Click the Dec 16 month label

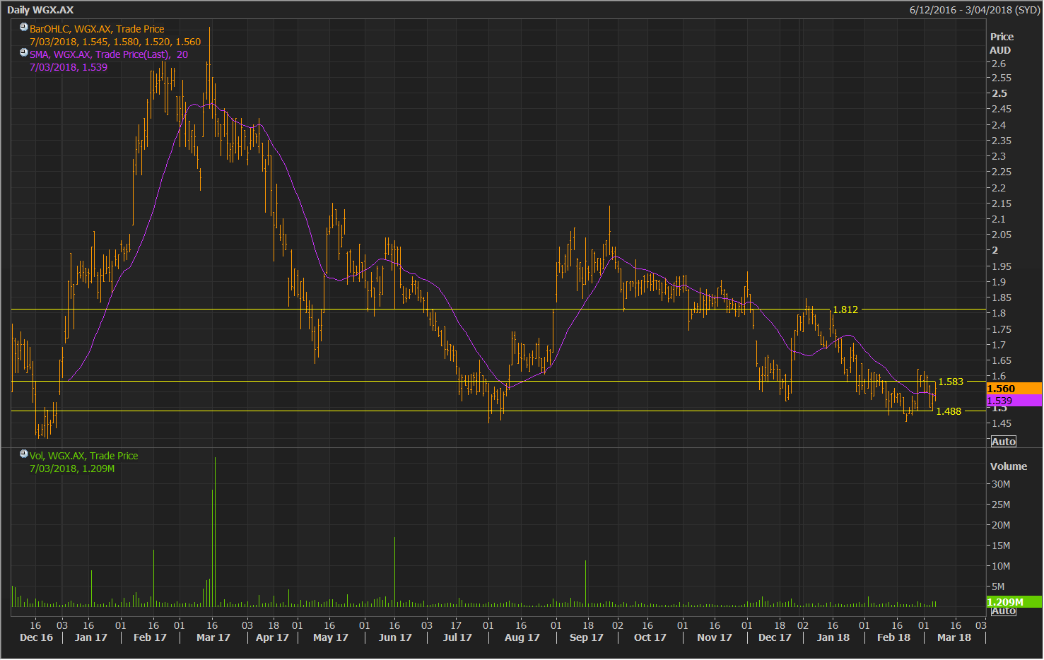pos(36,637)
